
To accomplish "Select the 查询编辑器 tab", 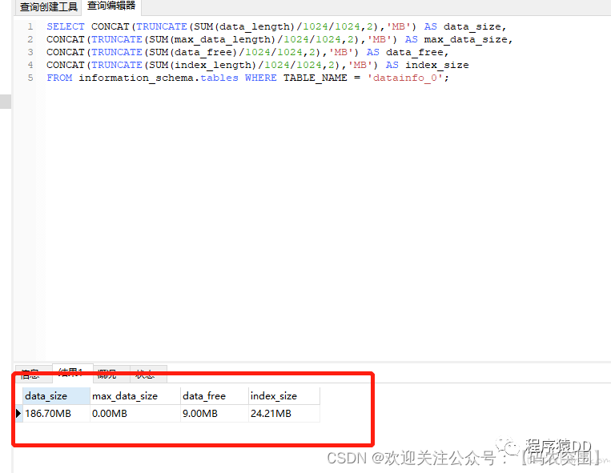I will point(111,6).
